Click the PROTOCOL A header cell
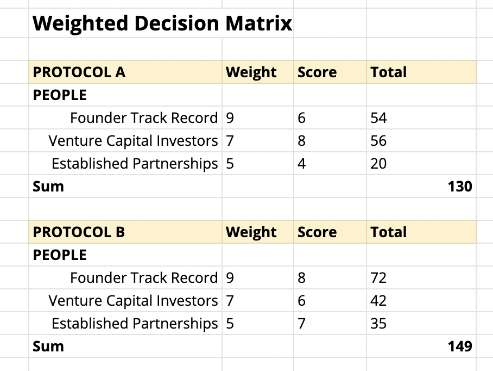The height and width of the screenshot is (371, 493). click(x=125, y=72)
